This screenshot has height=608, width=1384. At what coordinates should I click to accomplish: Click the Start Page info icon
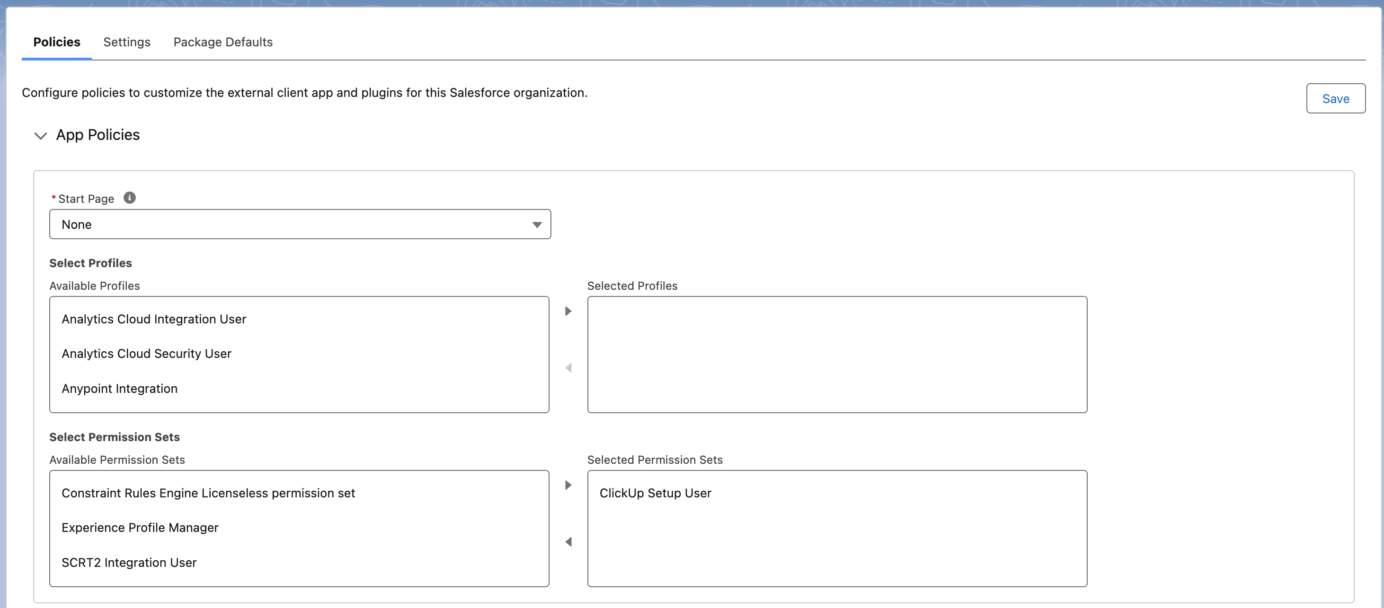130,198
